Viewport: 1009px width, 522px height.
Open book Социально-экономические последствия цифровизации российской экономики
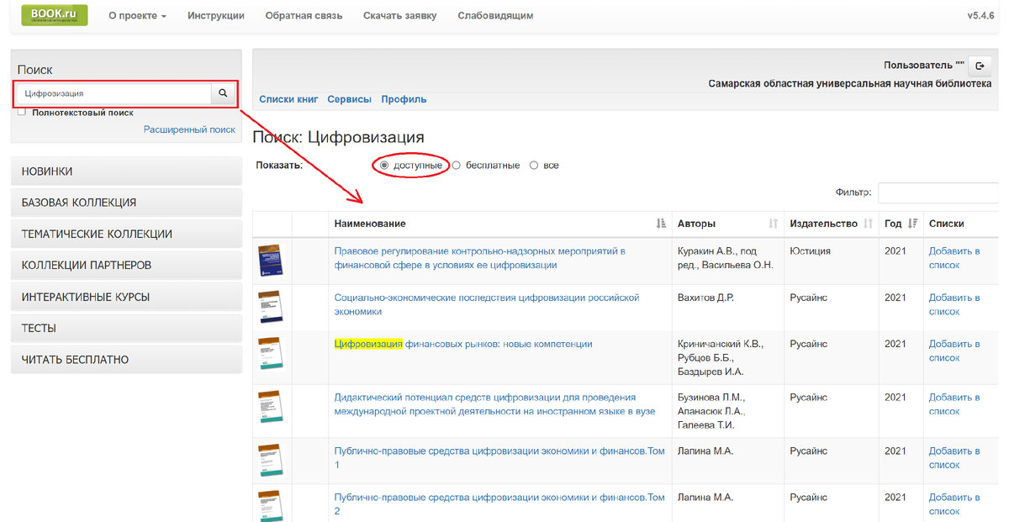487,304
